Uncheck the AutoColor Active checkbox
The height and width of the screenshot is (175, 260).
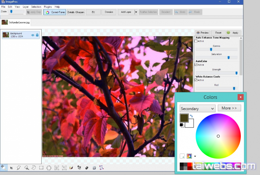196,65
